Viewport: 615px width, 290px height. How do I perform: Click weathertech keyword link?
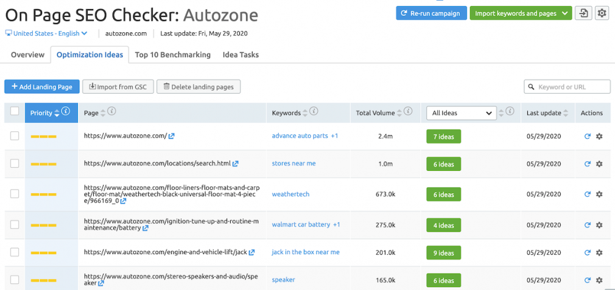[x=290, y=194]
